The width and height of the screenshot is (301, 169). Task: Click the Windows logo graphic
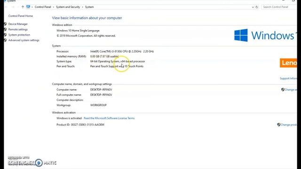[x=241, y=35]
